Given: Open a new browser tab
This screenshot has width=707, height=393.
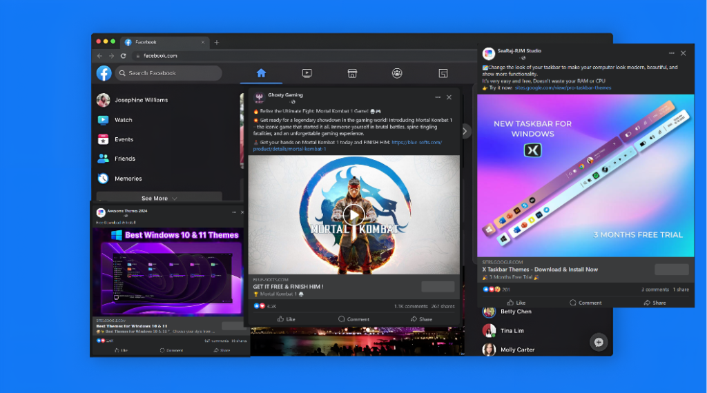Looking at the screenshot, I should pos(216,42).
